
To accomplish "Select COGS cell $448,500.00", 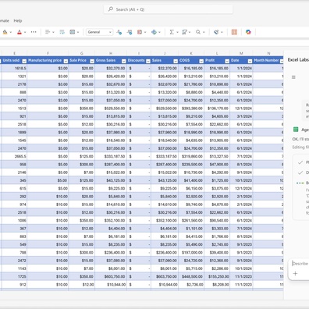I will pos(191,276).
